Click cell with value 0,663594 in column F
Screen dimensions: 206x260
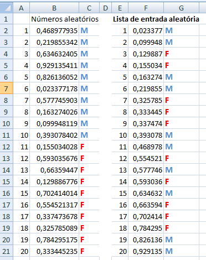pyautogui.click(x=146, y=205)
